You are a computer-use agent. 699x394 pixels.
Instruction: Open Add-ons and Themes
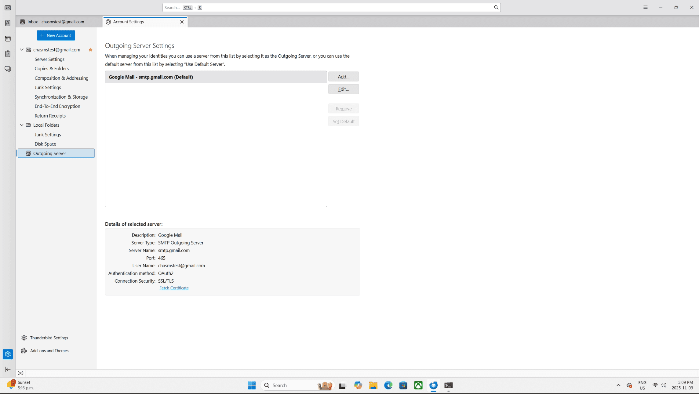tap(49, 351)
